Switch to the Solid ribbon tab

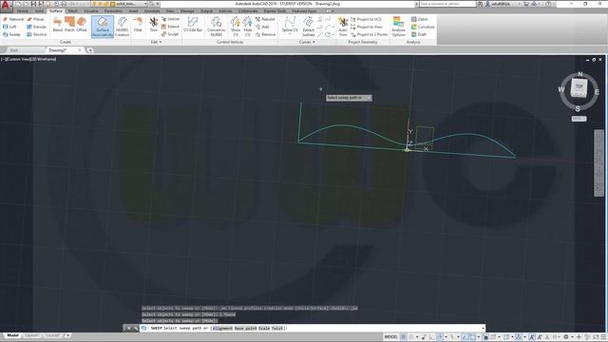39,11
